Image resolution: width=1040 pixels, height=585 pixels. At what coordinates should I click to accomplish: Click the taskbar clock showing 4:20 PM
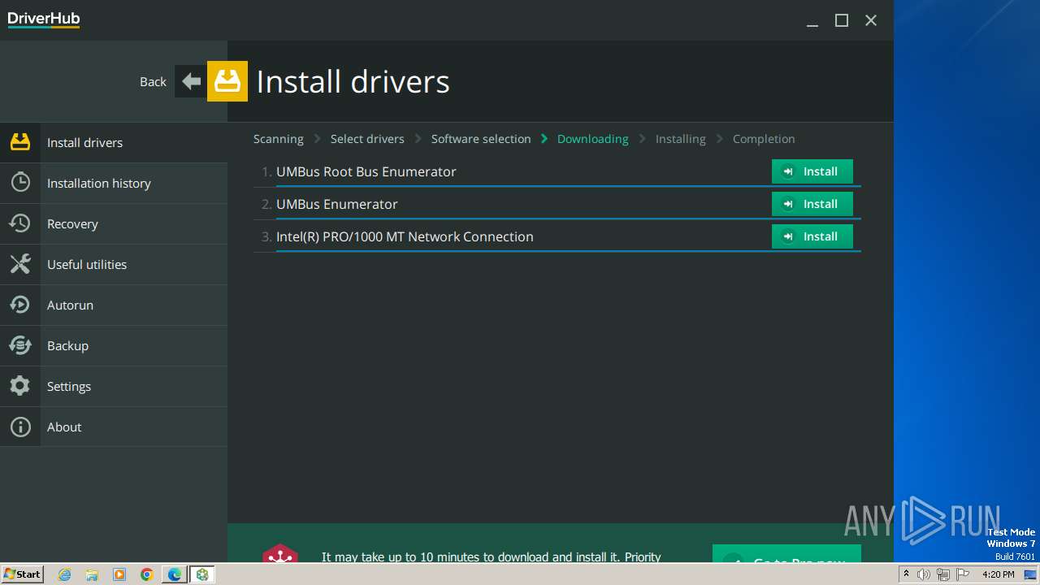click(x=999, y=574)
